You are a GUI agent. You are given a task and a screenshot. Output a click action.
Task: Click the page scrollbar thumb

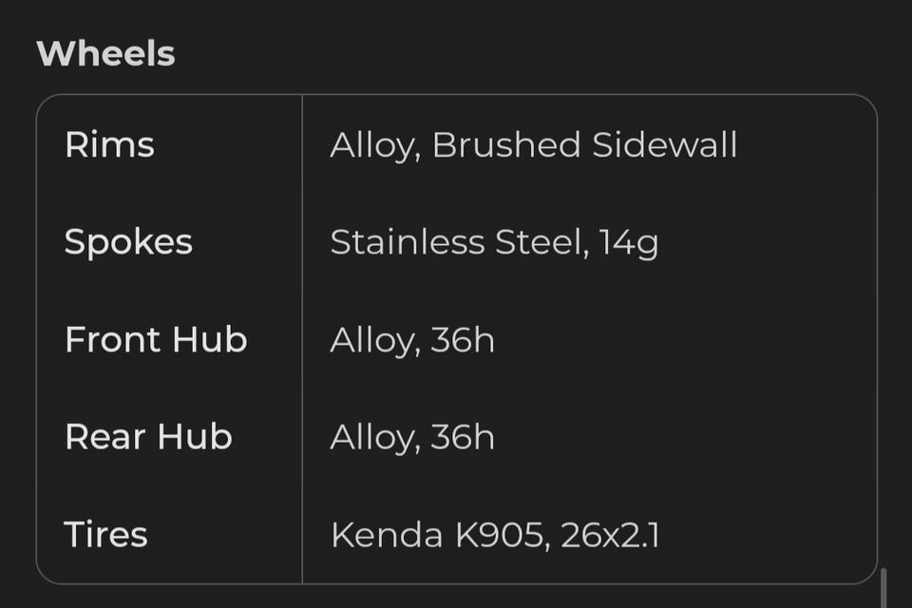coord(884,589)
